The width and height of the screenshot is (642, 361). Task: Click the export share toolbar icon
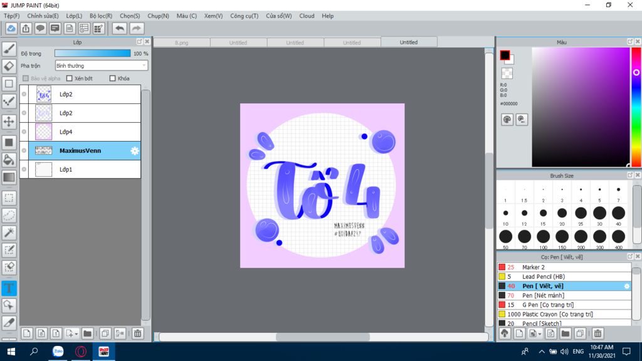(x=26, y=28)
